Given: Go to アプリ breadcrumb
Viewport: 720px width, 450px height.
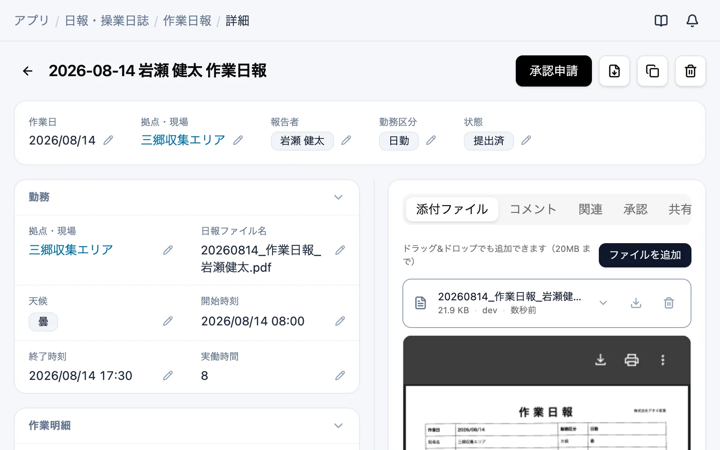Looking at the screenshot, I should pos(32,21).
